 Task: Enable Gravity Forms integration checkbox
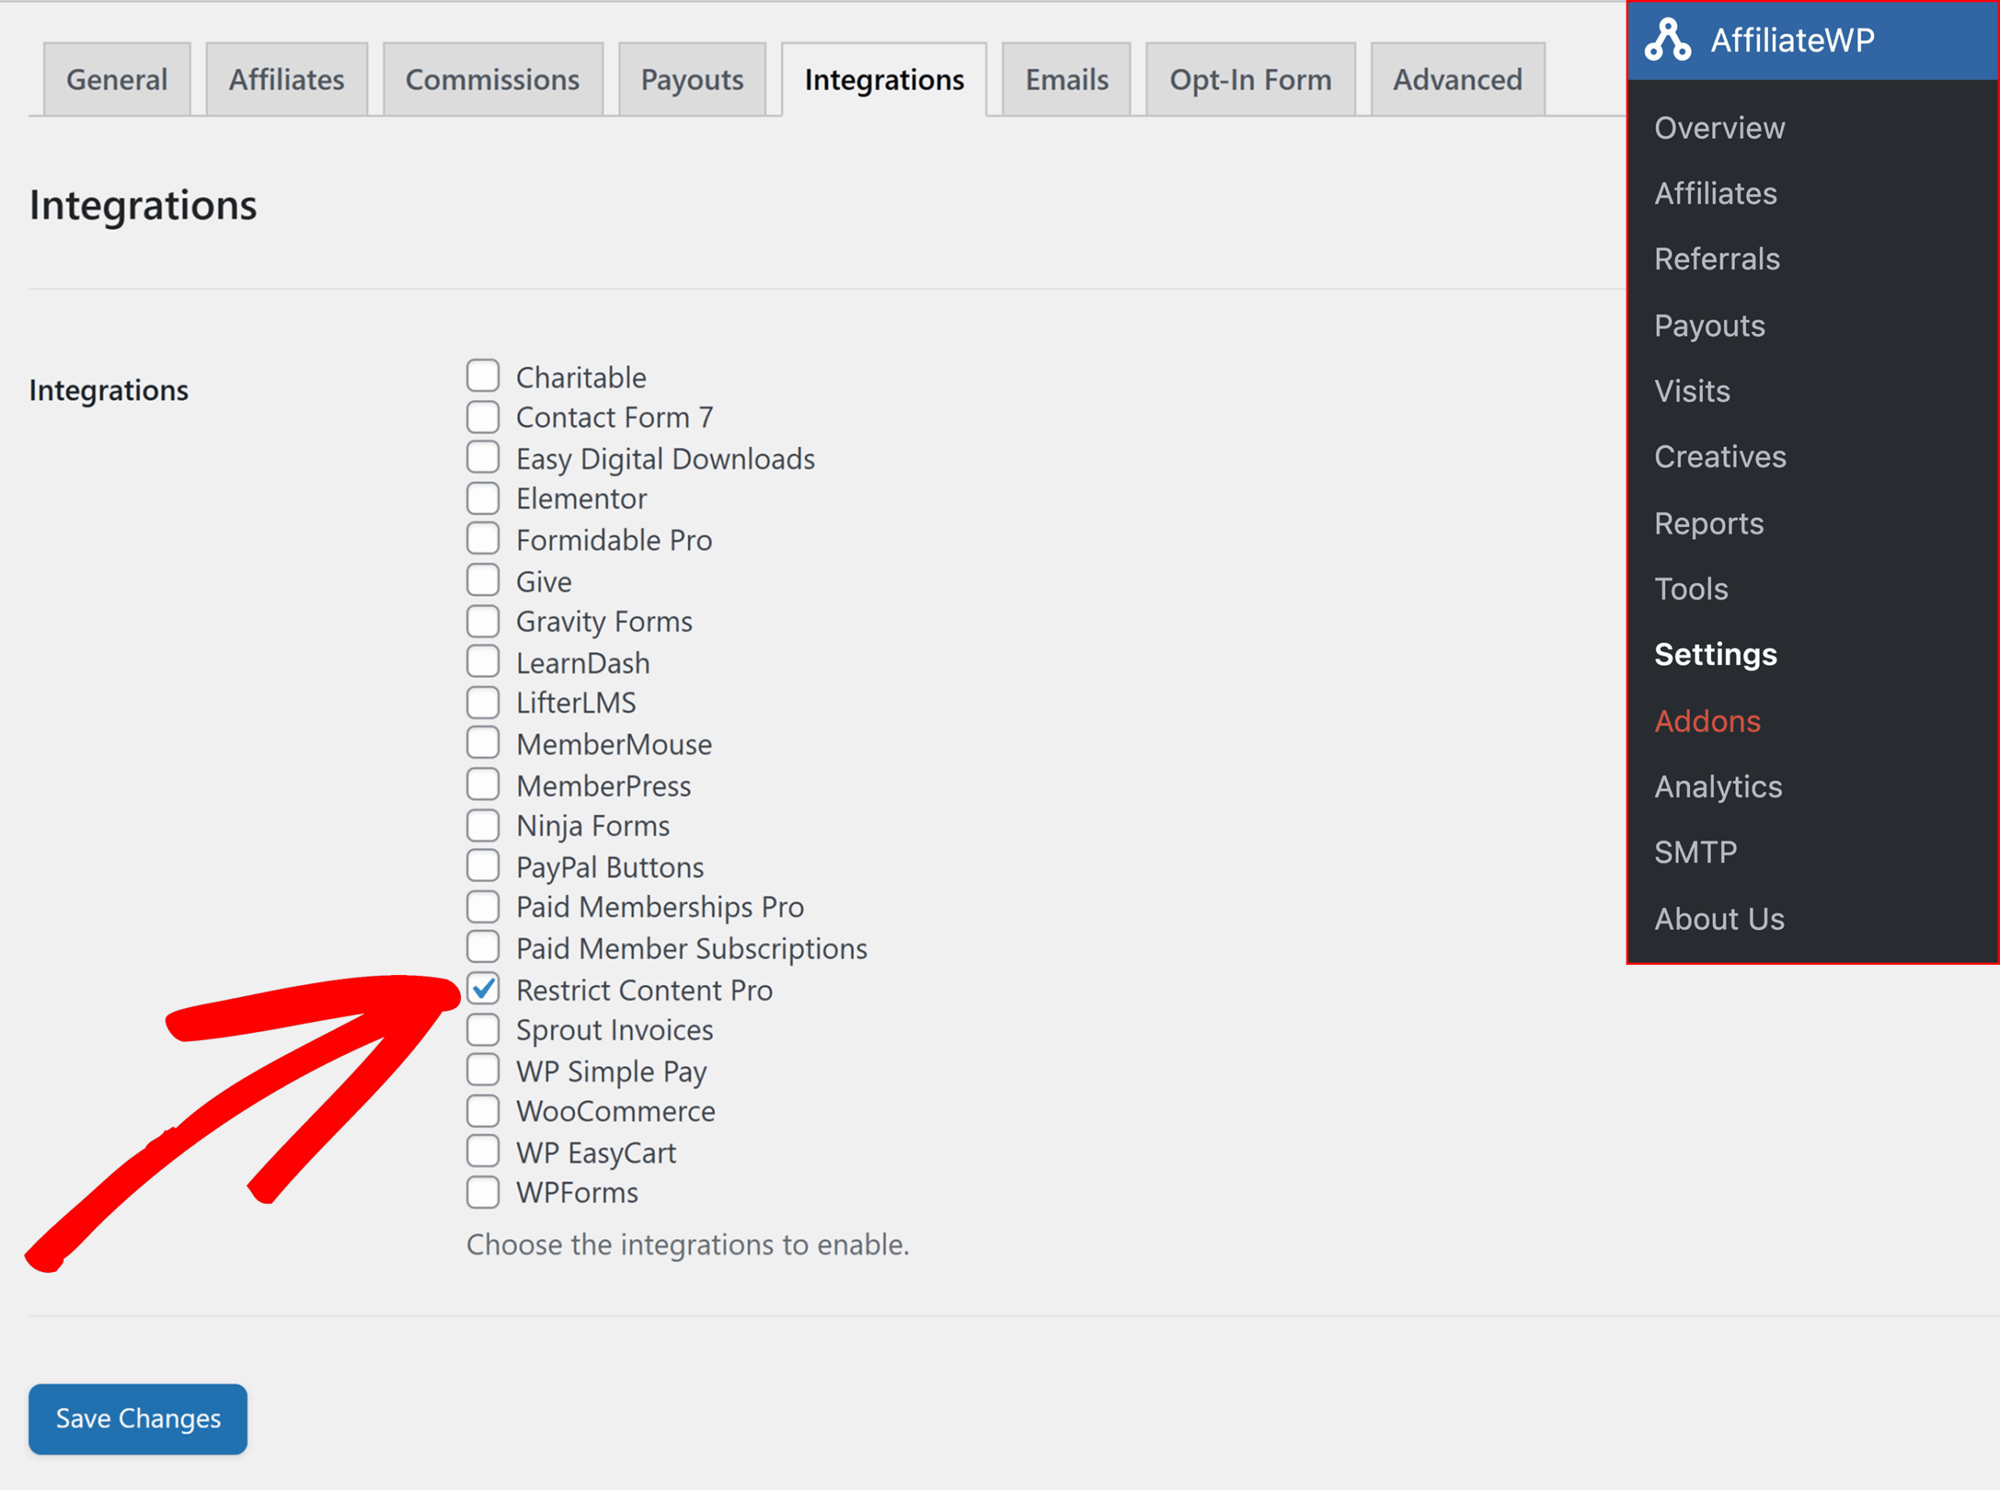[484, 620]
